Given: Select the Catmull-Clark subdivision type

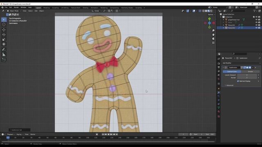Looking at the screenshot, I should point(232,71).
